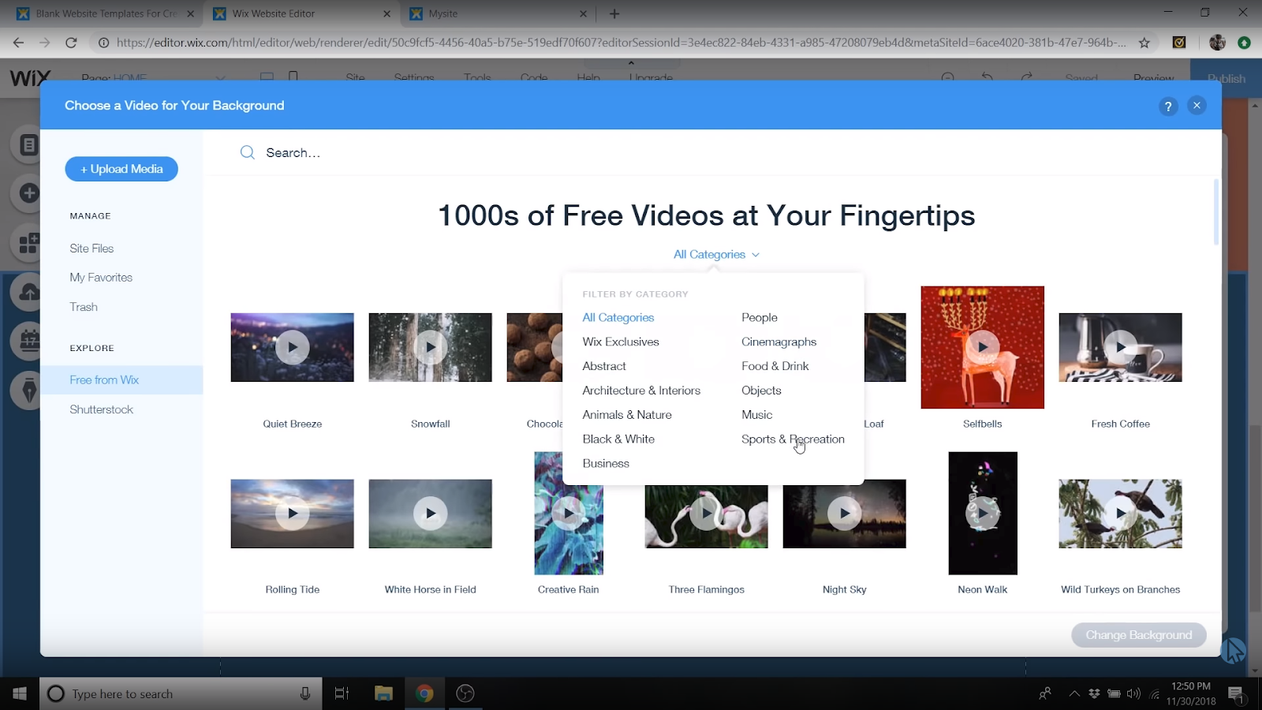Select the Three Flamingos title text
The height and width of the screenshot is (710, 1262).
tap(707, 589)
